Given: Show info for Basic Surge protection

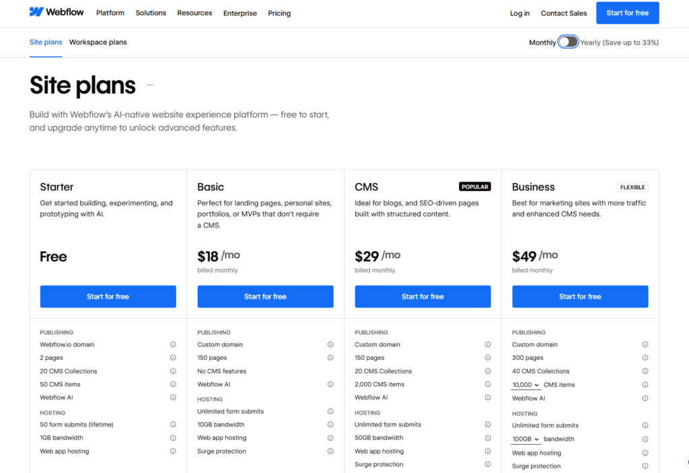Looking at the screenshot, I should [x=330, y=451].
